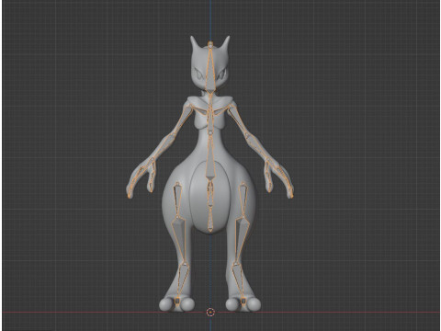Select the upper arm bone on the viewer's right
441x331 pixels.
[x=237, y=120]
